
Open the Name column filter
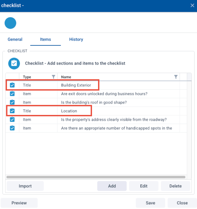176,77
